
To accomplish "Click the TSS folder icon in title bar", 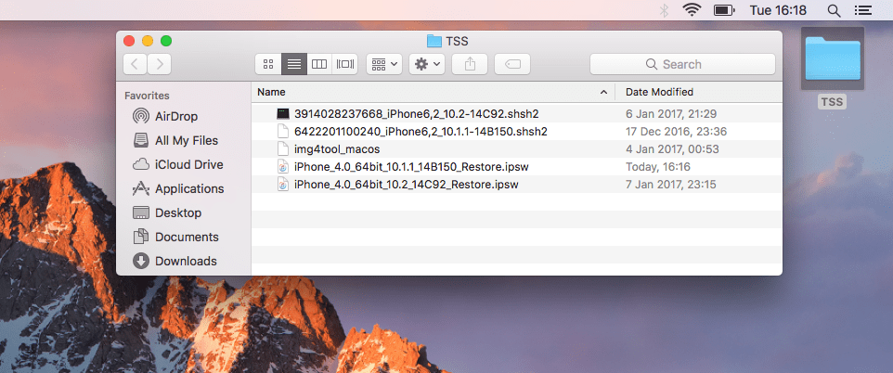I will point(434,41).
